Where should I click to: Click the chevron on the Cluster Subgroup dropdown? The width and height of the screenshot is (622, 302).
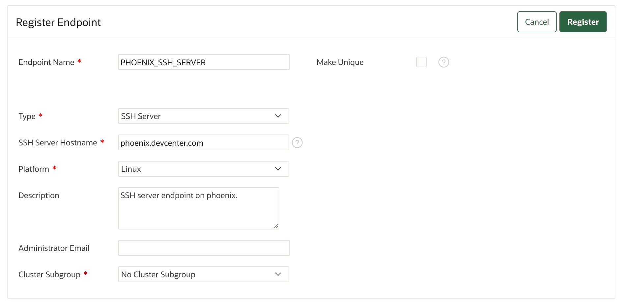click(278, 274)
